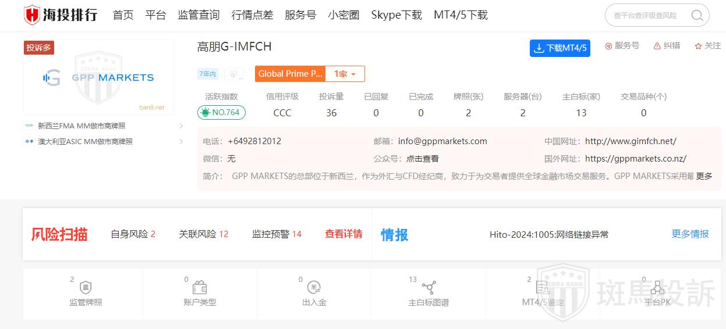Click the 平台PK icon
The width and height of the screenshot is (726, 329).
(657, 287)
